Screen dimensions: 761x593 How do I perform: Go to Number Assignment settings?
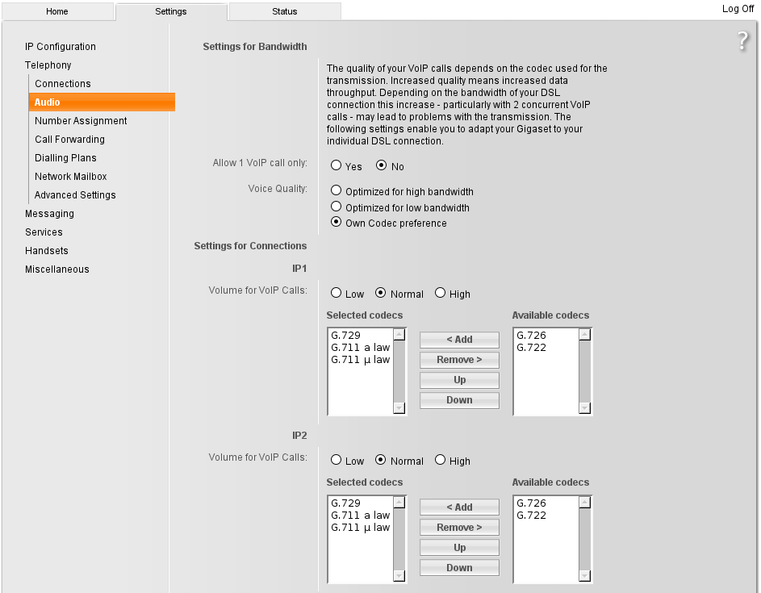[81, 121]
